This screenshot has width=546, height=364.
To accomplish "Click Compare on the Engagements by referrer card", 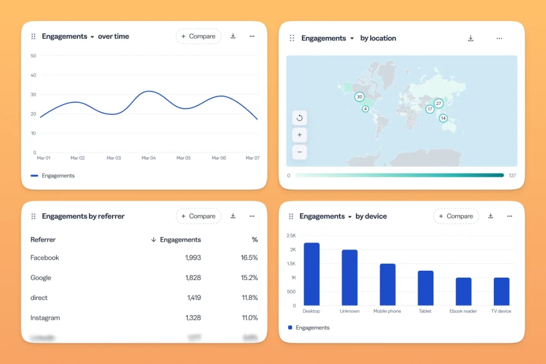I will click(x=198, y=216).
